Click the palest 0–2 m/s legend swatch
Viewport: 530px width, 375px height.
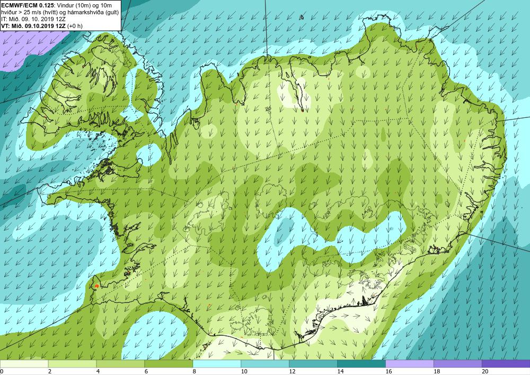(24, 364)
